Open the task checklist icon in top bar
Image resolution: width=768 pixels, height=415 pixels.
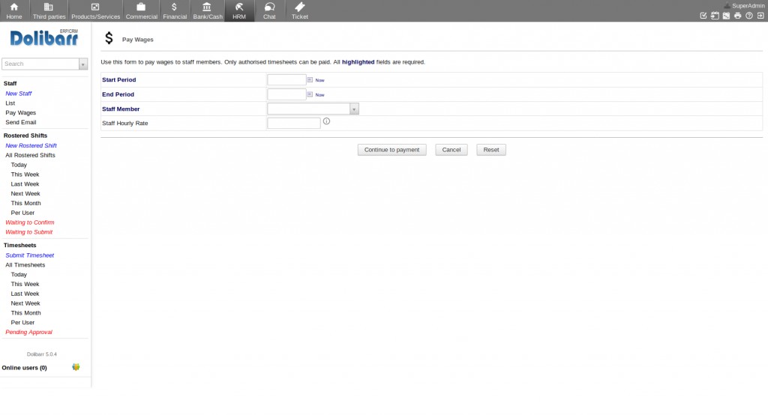(x=703, y=16)
